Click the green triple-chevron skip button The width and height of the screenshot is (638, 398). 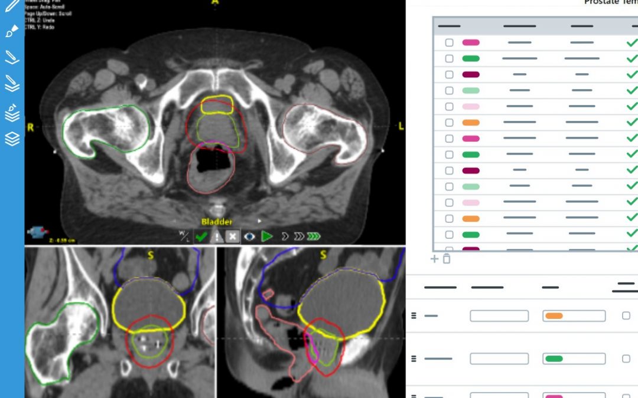click(x=314, y=236)
